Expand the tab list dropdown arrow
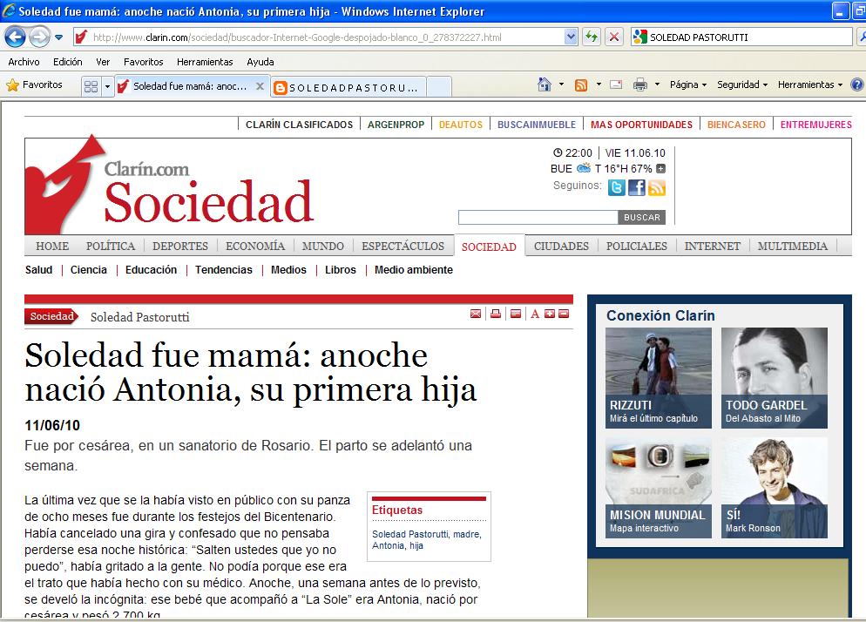 [108, 86]
